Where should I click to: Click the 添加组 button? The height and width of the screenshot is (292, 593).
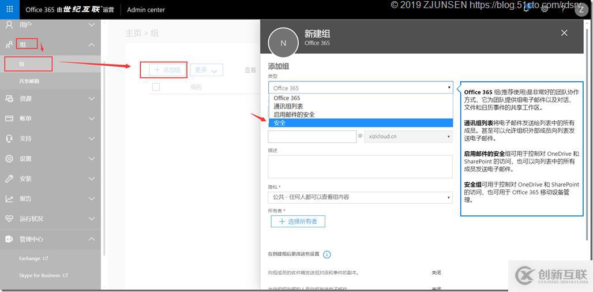[167, 70]
